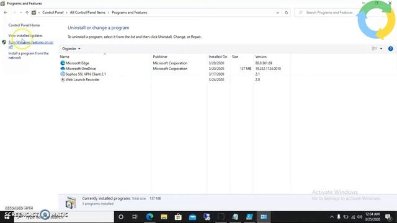Sort list by Version column header
This screenshot has height=223, width=397.
pos(261,56)
